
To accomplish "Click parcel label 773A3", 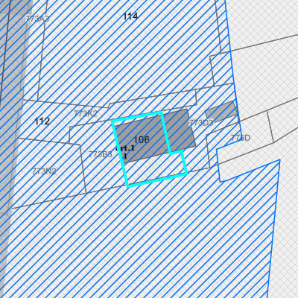I will tap(37, 19).
